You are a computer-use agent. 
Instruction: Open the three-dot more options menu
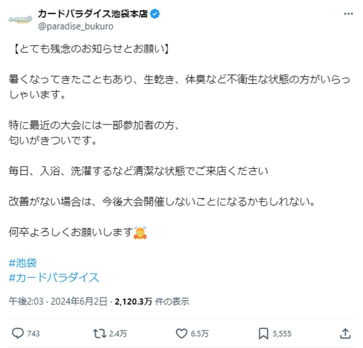tap(348, 14)
